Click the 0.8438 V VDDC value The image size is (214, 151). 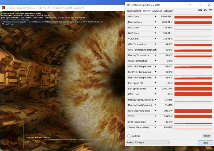coord(166,116)
